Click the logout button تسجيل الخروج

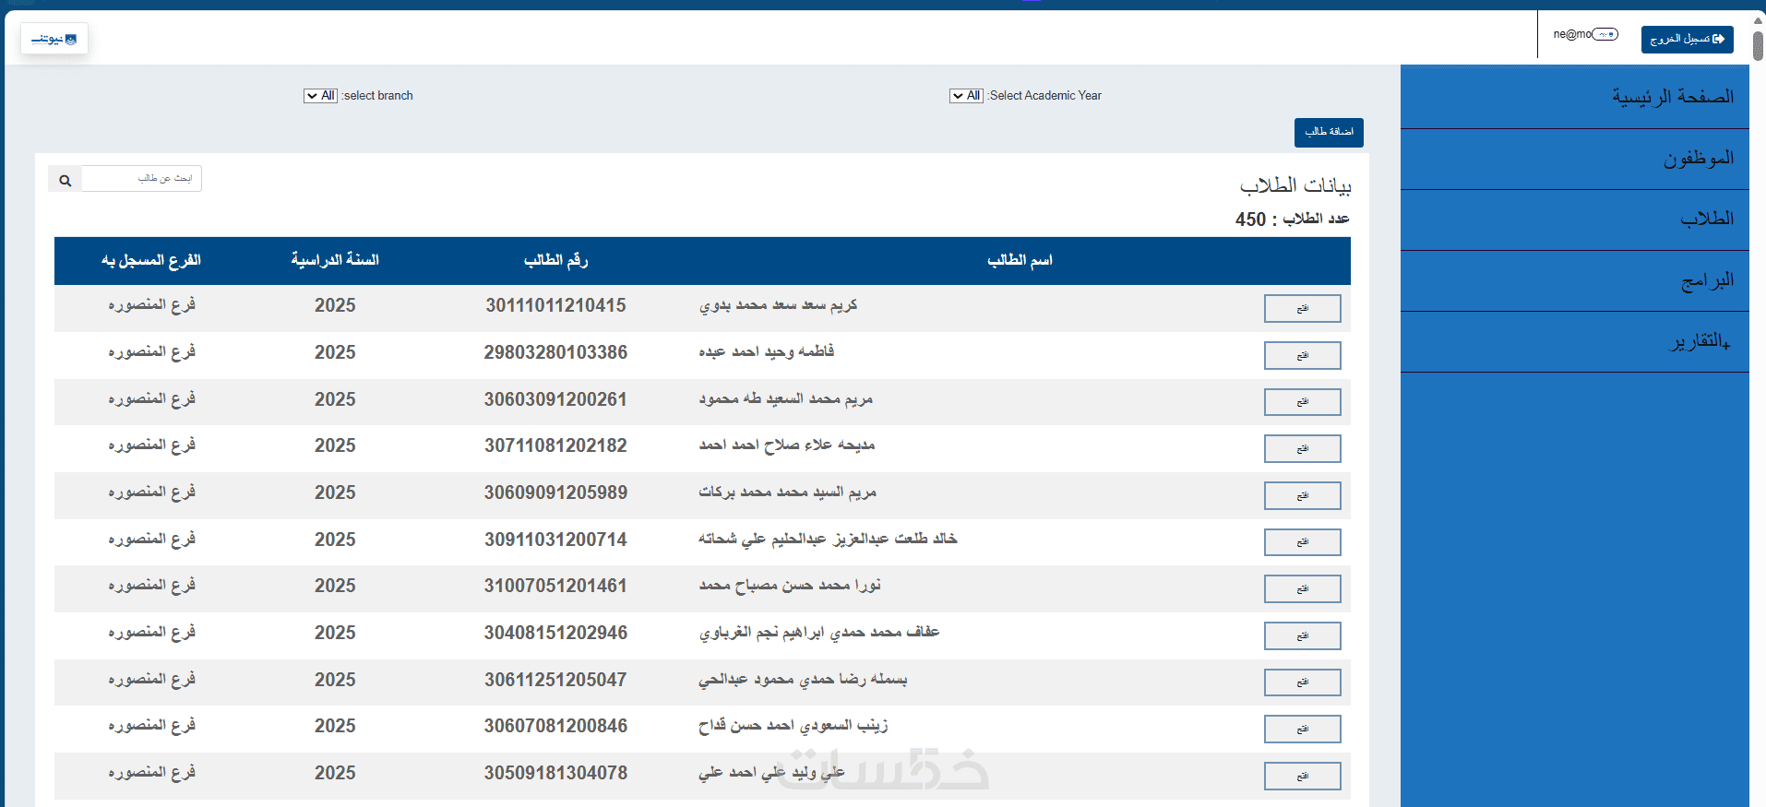1687,39
